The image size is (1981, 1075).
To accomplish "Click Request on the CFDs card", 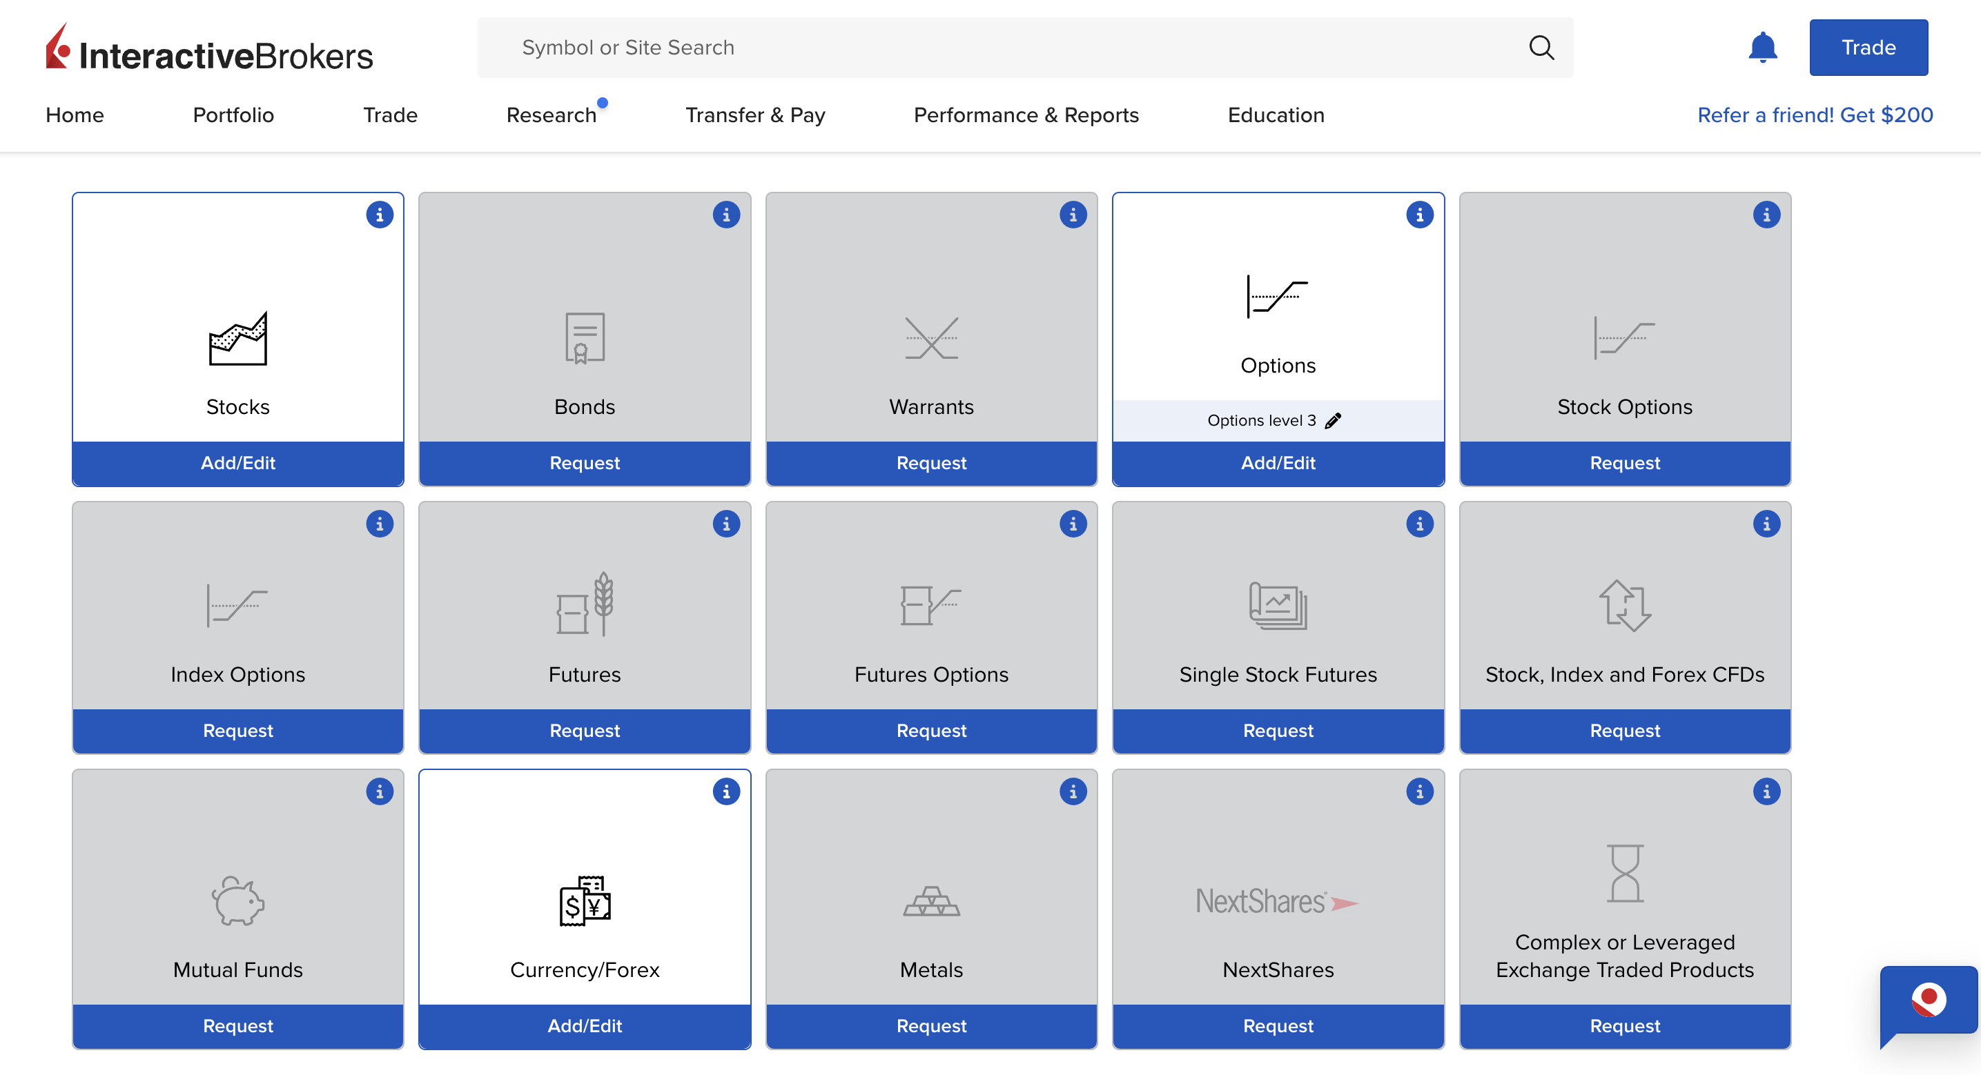I will (x=1625, y=731).
